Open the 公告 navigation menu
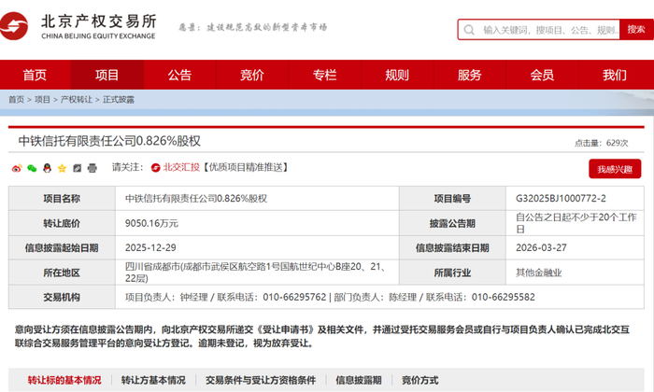This screenshot has height=392, width=654. [x=179, y=75]
